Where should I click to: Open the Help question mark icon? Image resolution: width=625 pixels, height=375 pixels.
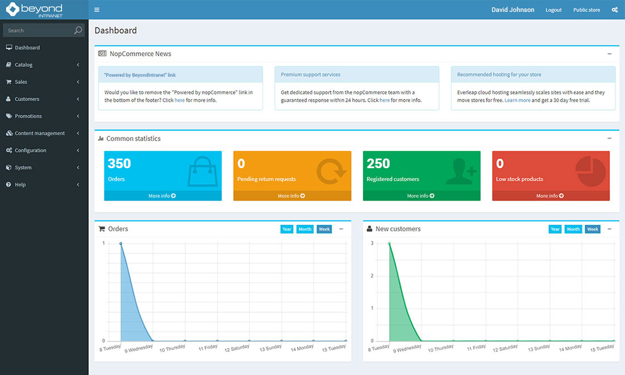(9, 185)
